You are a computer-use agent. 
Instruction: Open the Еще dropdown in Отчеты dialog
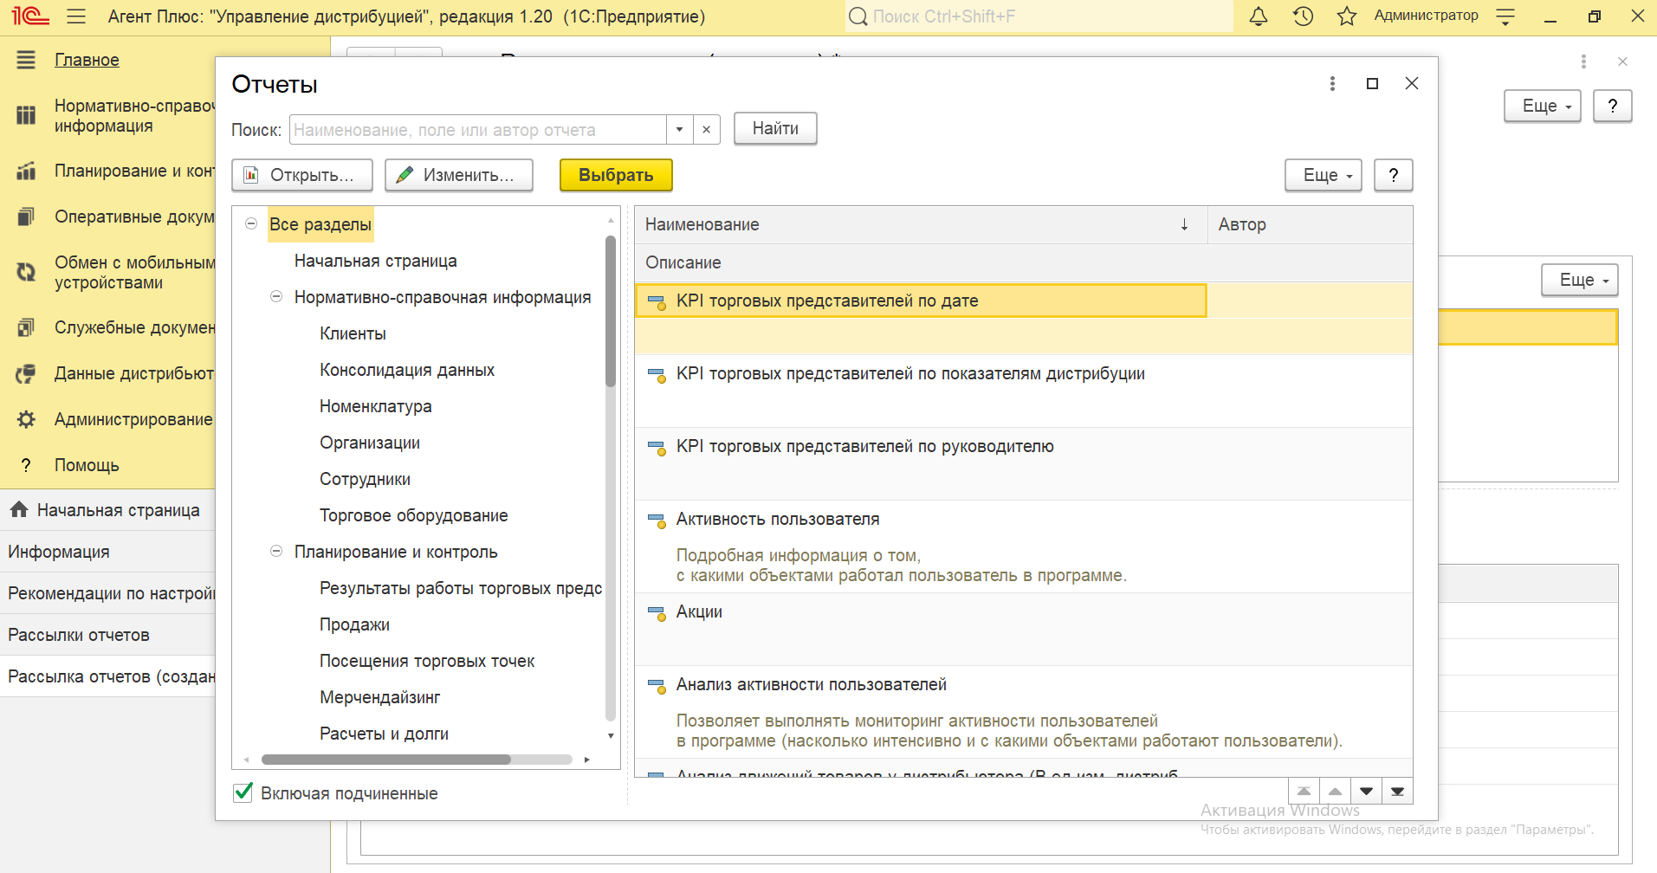click(x=1324, y=175)
